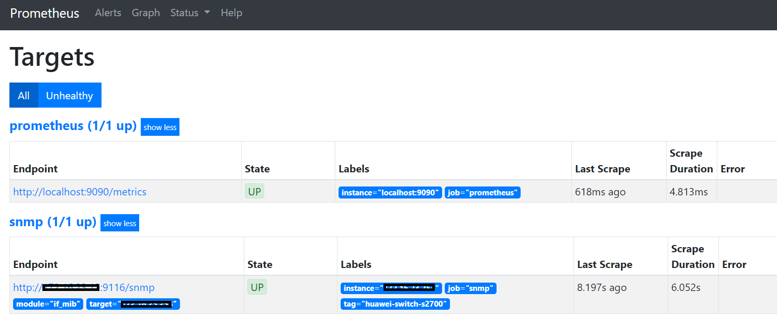Image resolution: width=777 pixels, height=327 pixels.
Task: Collapse snmp job with show less
Action: pyautogui.click(x=120, y=223)
